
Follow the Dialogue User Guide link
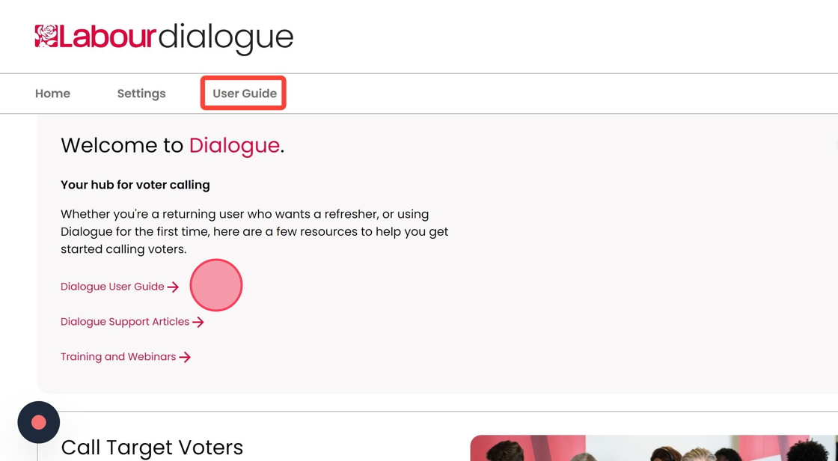[120, 287]
